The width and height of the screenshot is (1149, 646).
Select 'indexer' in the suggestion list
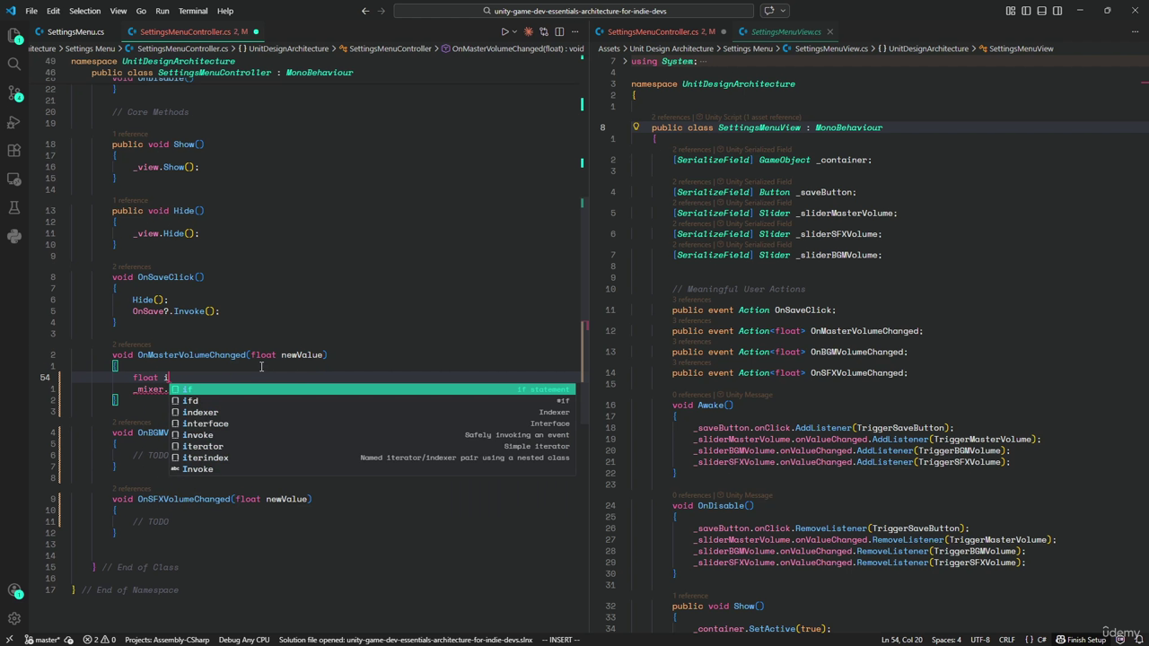pos(373,413)
